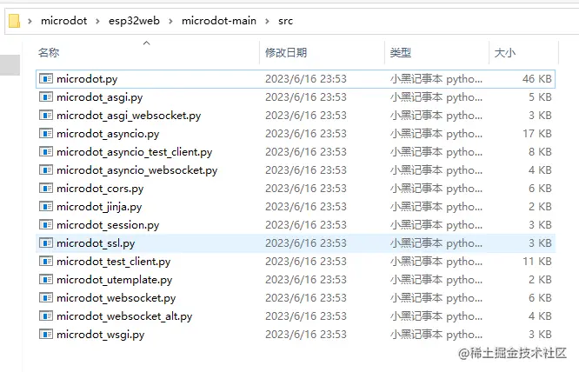Select the file name microdot_utemplate.py
The height and width of the screenshot is (372, 579).
pyautogui.click(x=114, y=280)
